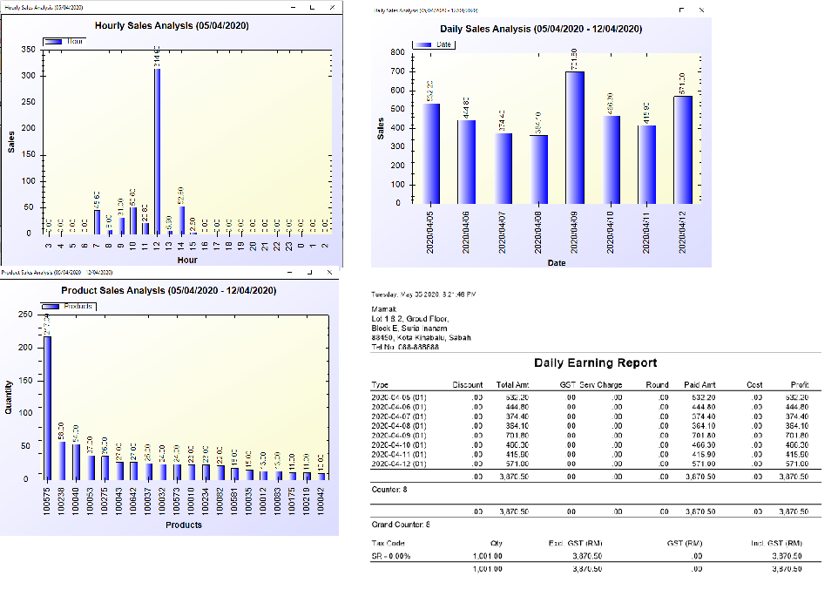Click the Hourly Sales Analysis title bar
The image size is (838, 596).
coord(131,7)
